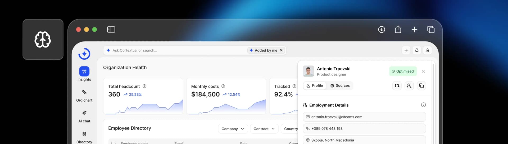Click the Organization Health heading
The image size is (508, 144).
pyautogui.click(x=125, y=68)
